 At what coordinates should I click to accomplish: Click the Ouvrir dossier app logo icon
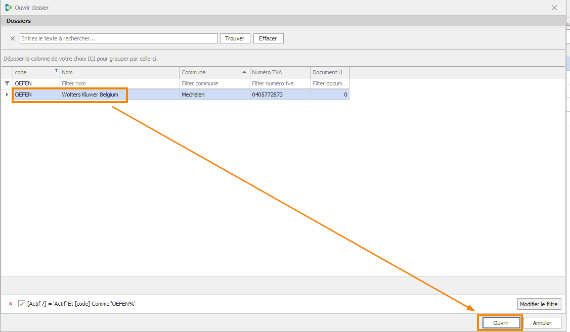[x=9, y=7]
